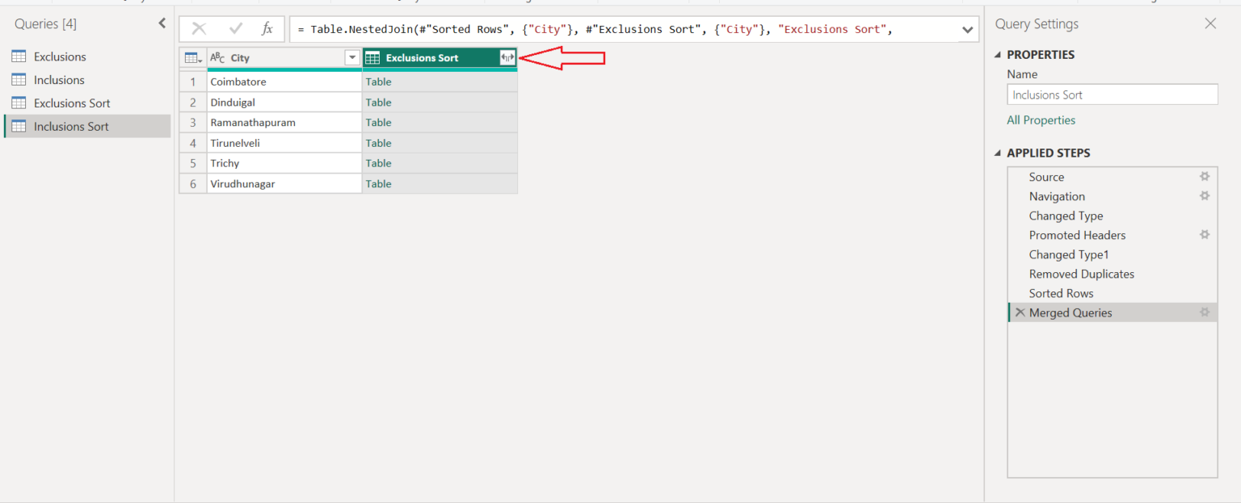
Task: Click the Trichy cell
Action: [284, 163]
